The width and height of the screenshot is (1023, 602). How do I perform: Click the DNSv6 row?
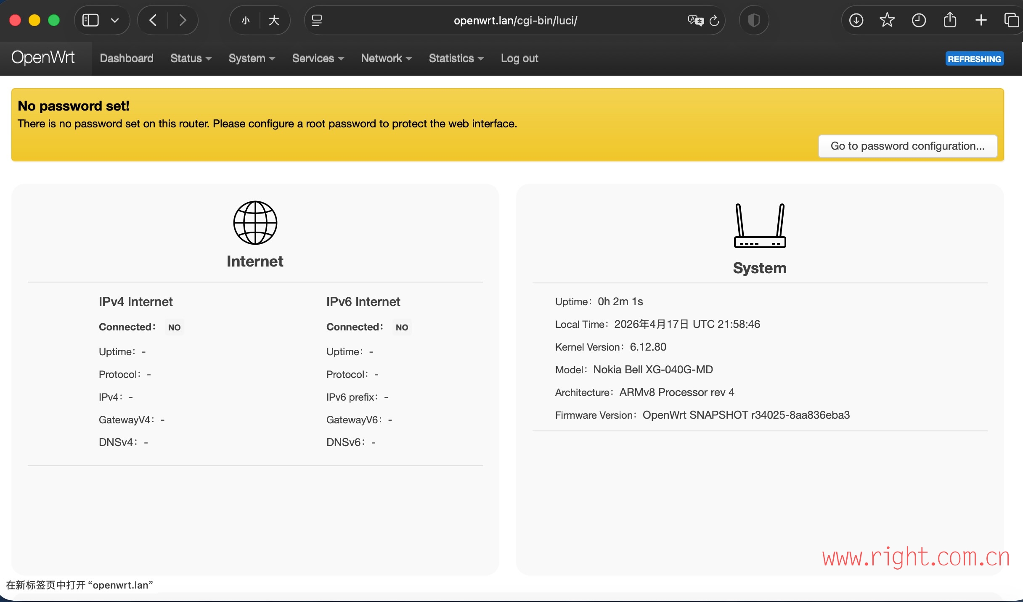point(351,442)
